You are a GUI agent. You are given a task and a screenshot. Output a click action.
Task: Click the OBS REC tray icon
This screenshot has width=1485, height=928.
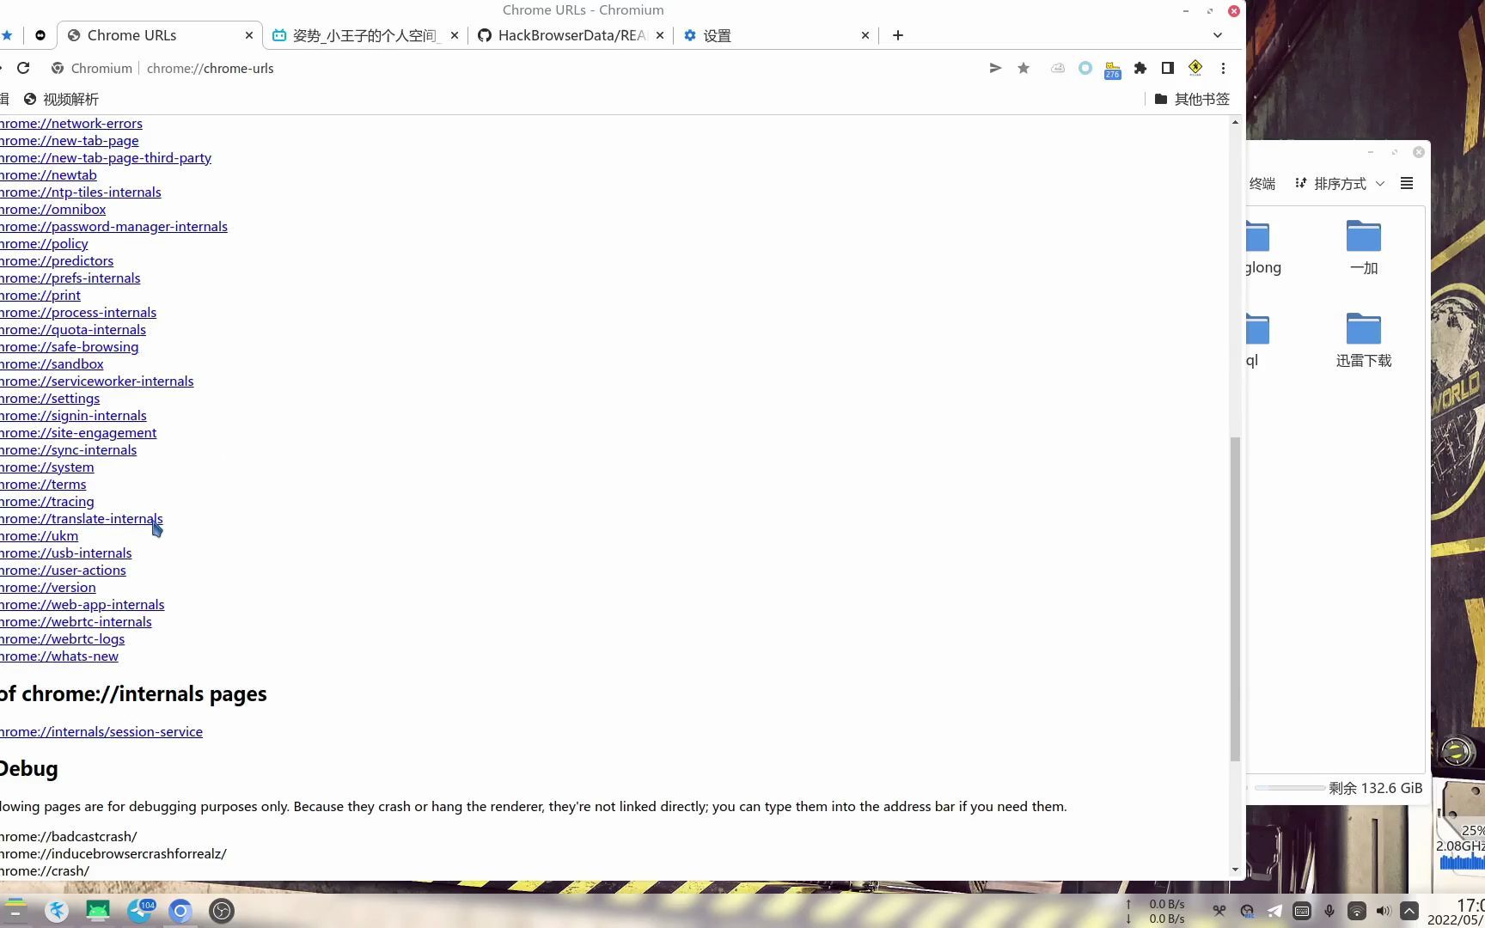(1247, 911)
